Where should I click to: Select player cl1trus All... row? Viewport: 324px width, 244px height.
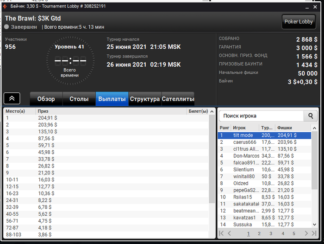[x=264, y=149]
